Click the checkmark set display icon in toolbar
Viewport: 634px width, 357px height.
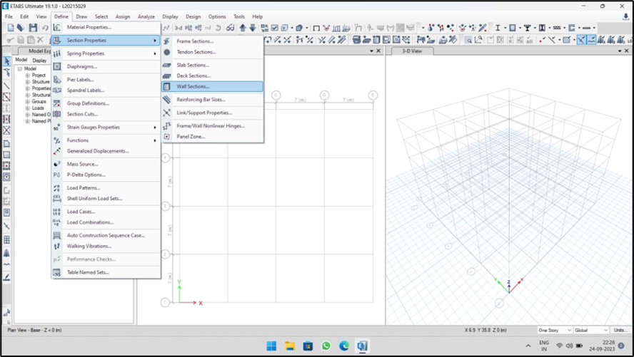pos(275,28)
